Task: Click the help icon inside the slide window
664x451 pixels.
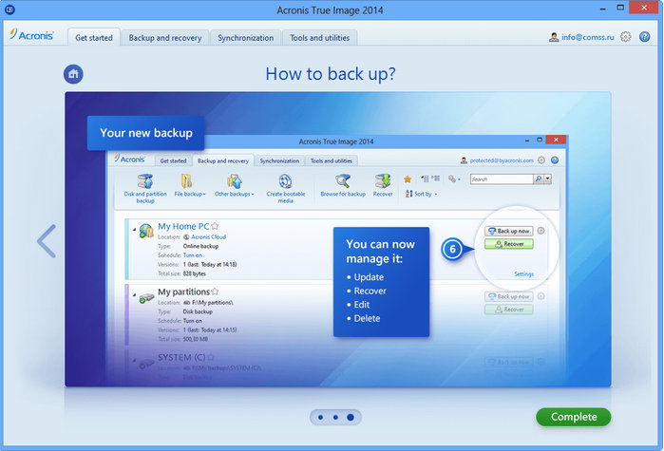Action: [x=555, y=160]
